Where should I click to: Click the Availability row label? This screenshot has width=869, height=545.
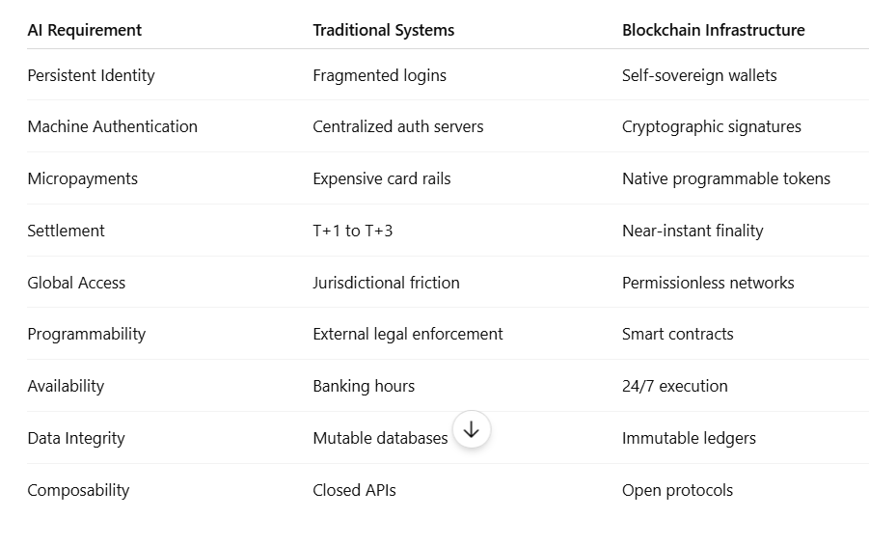point(66,386)
